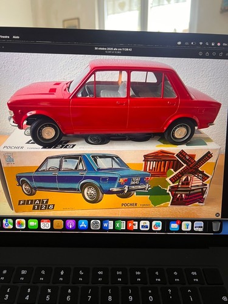
Task: Open the gray round app beside App Store
Action: (95, 225)
